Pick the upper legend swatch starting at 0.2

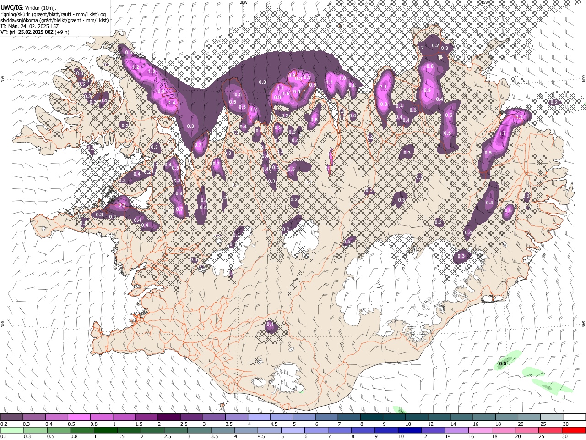tap(11, 418)
